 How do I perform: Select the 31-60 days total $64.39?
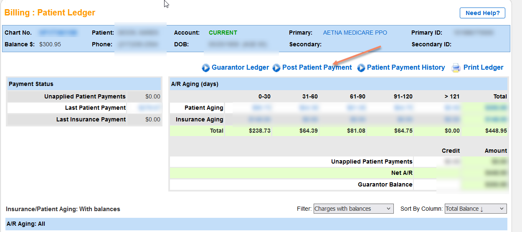pos(308,131)
